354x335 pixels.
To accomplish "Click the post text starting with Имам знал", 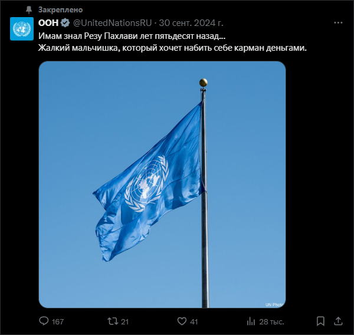I will point(172,42).
